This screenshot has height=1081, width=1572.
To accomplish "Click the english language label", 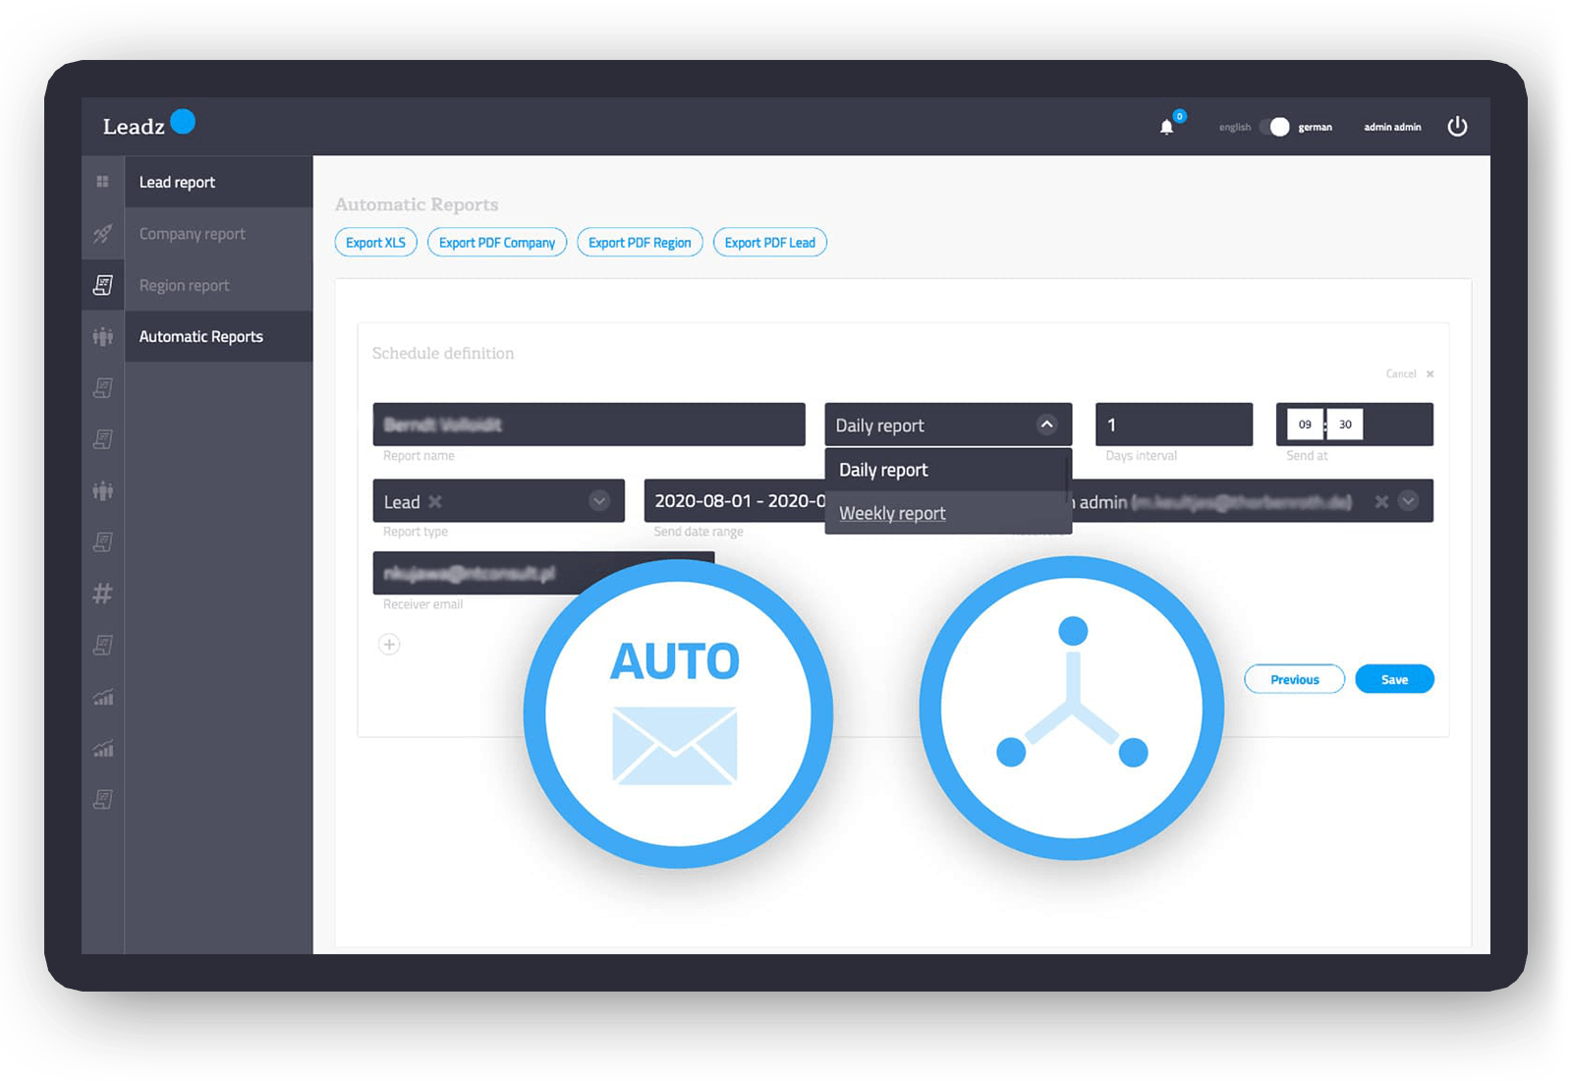I will (x=1234, y=127).
